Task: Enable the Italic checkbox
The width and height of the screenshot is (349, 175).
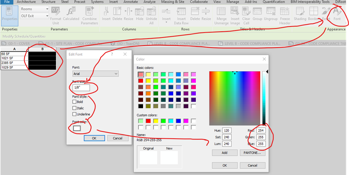Action: pos(74,108)
